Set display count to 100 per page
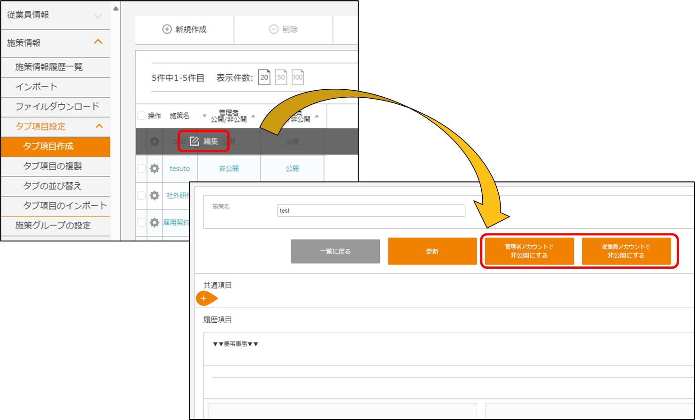 pos(298,77)
